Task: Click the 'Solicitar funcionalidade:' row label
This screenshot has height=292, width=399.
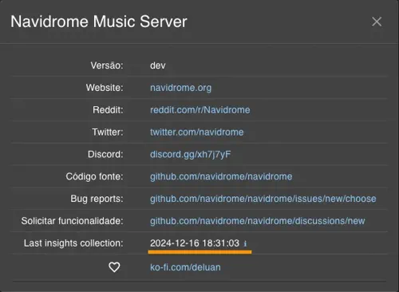Action: click(73, 221)
